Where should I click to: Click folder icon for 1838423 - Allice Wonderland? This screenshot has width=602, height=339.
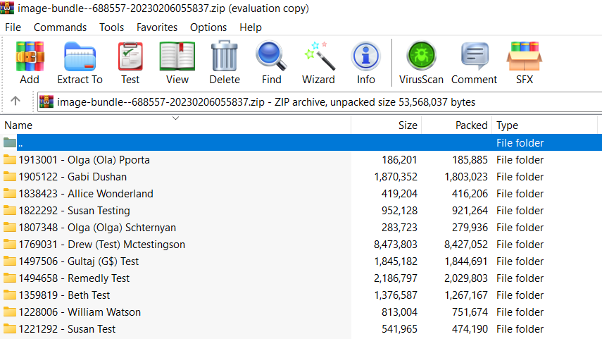click(10, 193)
